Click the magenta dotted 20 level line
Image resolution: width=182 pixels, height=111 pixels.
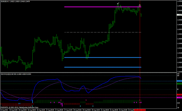coord(88,98)
